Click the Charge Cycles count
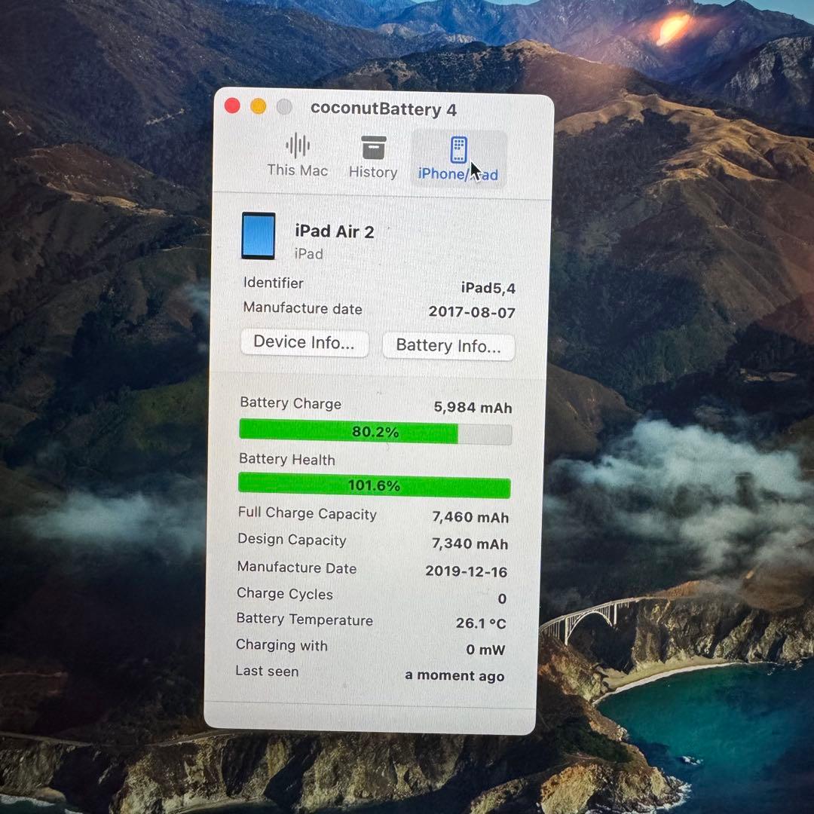The width and height of the screenshot is (814, 814). pyautogui.click(x=502, y=598)
